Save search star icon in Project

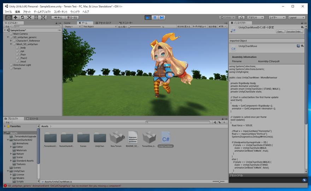click(224, 122)
